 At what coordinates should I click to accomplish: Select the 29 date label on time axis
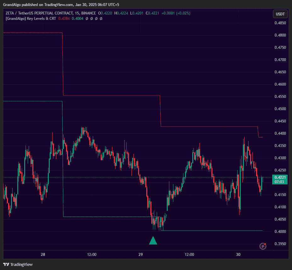[x=141, y=255]
